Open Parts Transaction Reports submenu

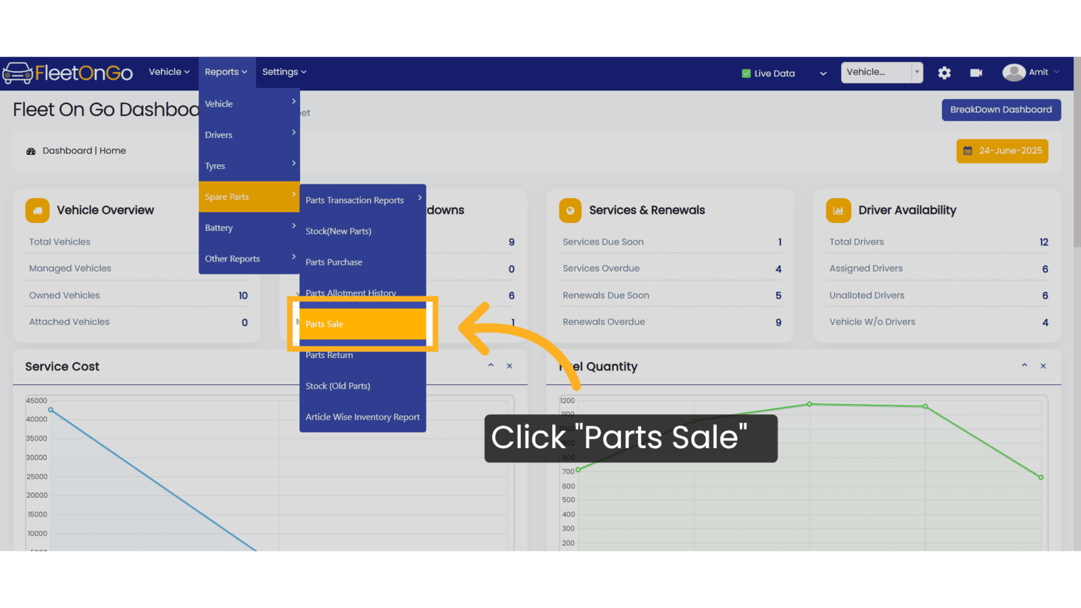pos(363,200)
